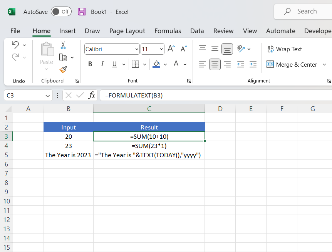
Task: Click the Increase Font Size icon
Action: click(x=171, y=49)
